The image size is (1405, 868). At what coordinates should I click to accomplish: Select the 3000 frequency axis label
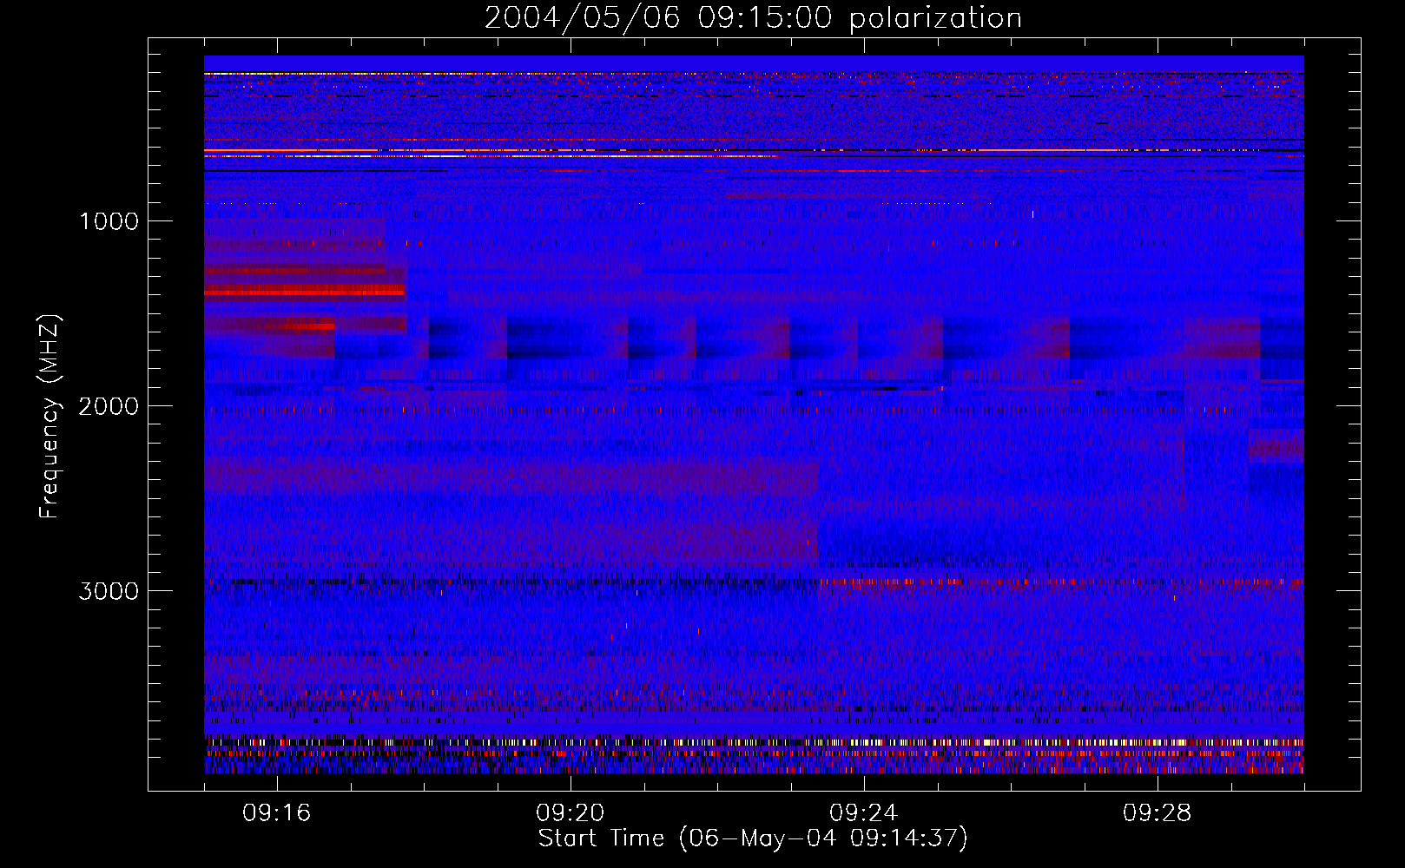tap(109, 591)
